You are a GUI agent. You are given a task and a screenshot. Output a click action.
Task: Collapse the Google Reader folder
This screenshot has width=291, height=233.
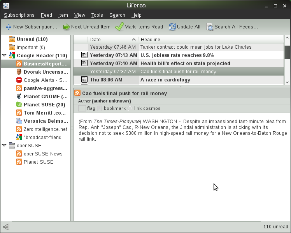pyautogui.click(x=4, y=56)
